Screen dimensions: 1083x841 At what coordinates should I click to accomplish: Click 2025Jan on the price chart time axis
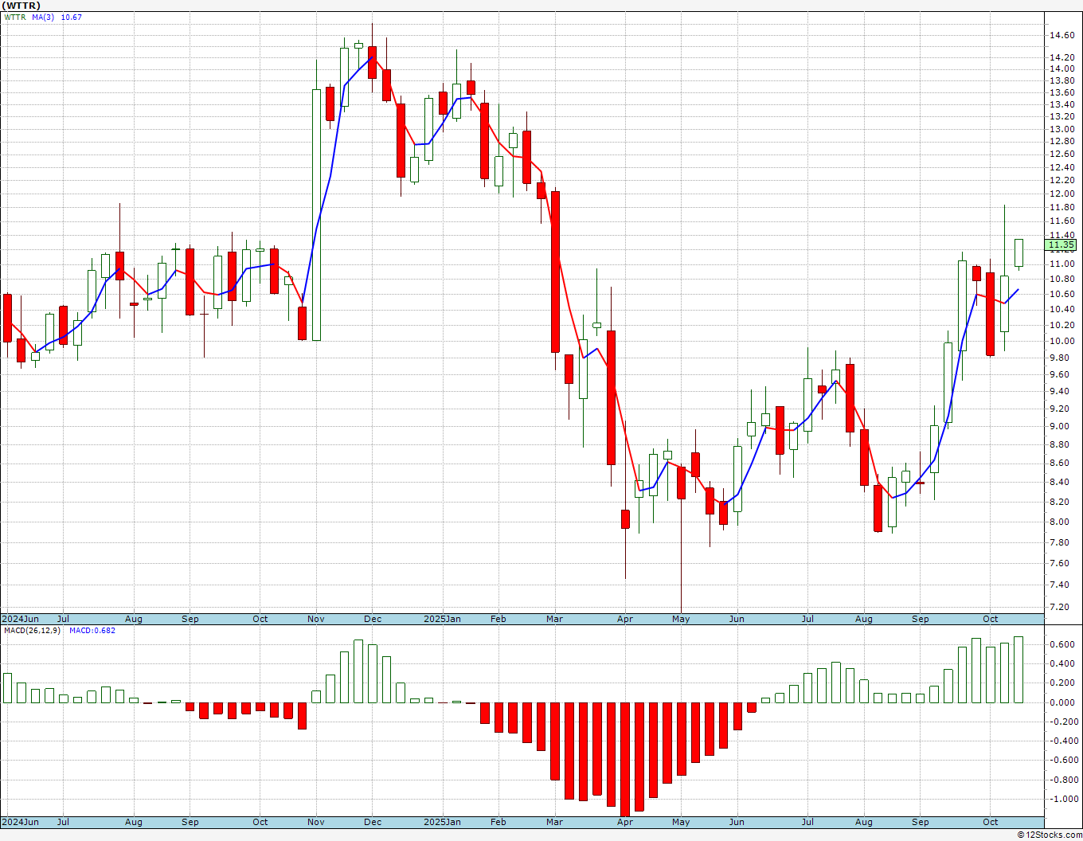[x=442, y=619]
